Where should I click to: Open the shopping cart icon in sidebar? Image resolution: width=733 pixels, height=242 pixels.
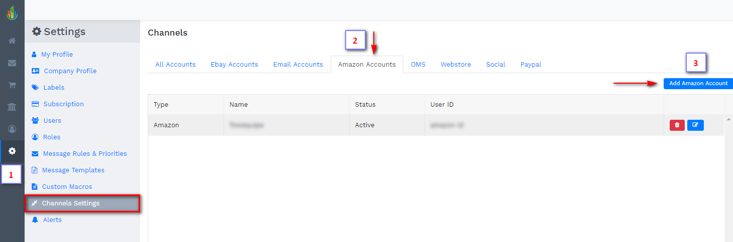(x=12, y=85)
